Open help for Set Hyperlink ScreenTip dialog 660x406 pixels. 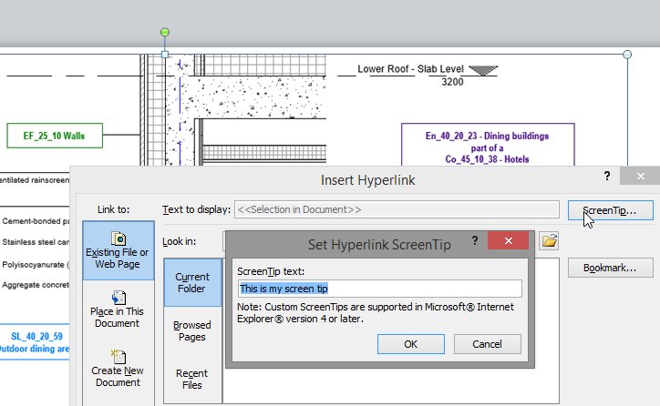tap(475, 240)
